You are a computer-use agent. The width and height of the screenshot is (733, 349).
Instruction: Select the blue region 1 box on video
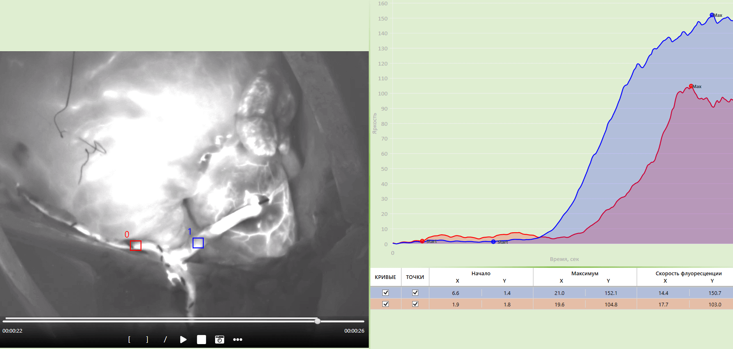pos(198,243)
